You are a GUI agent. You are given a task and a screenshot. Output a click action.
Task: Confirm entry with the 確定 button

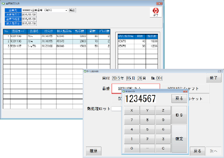point(179,139)
